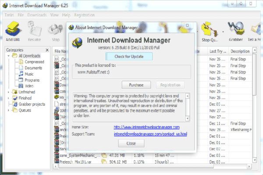The width and height of the screenshot is (263, 175).
Task: Select the Preleech_Mix191.rar download row
Action: pos(153,162)
